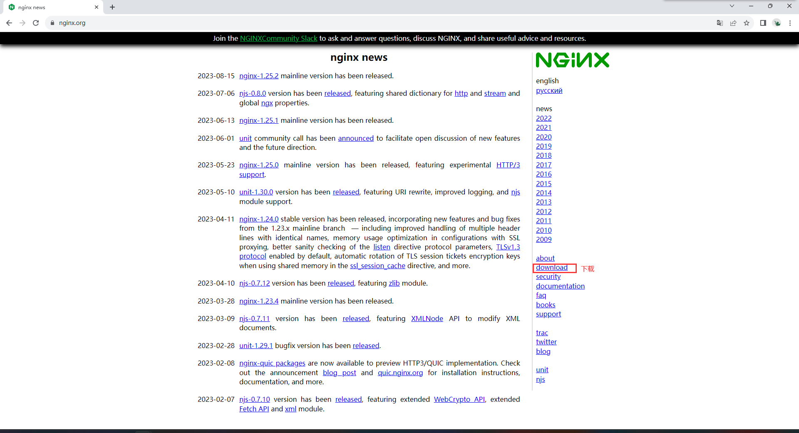799x433 pixels.
Task: Share this page using the share icon
Action: point(733,23)
